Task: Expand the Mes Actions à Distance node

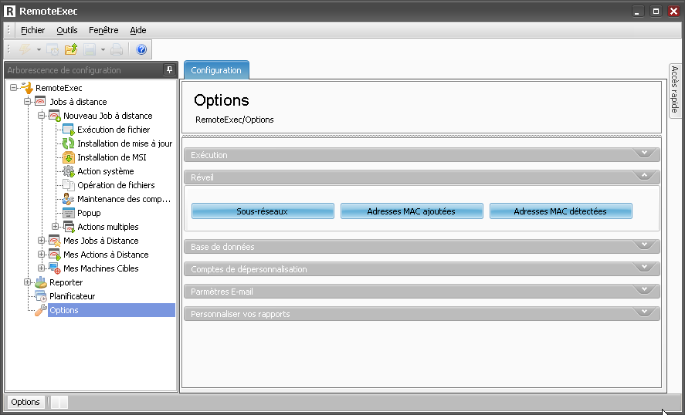Action: (42, 255)
